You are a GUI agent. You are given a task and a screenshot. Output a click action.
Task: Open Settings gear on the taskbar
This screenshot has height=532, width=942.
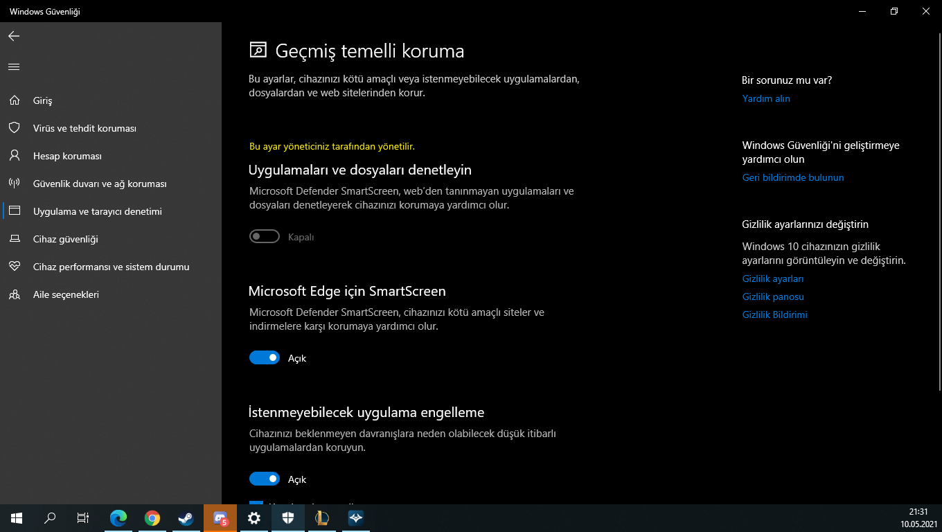pos(254,518)
